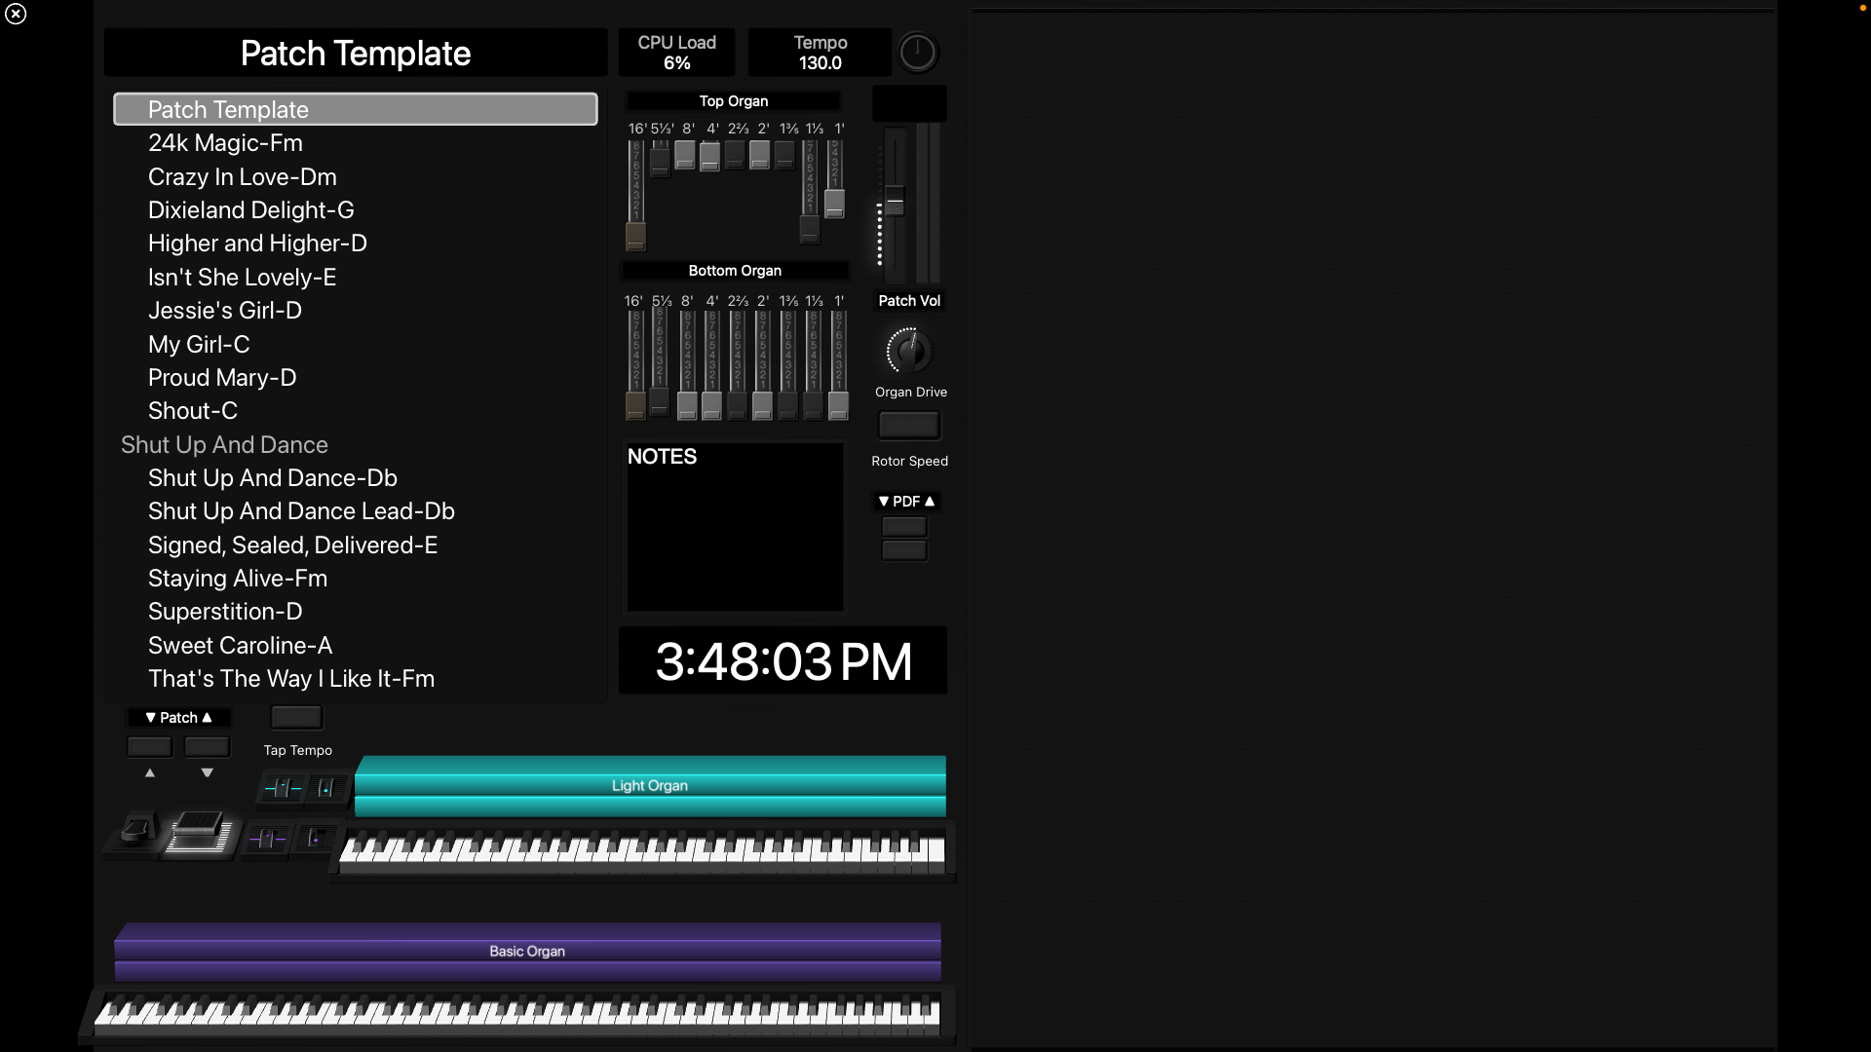
Task: Close the performance view with the X icon
Action: tap(16, 14)
